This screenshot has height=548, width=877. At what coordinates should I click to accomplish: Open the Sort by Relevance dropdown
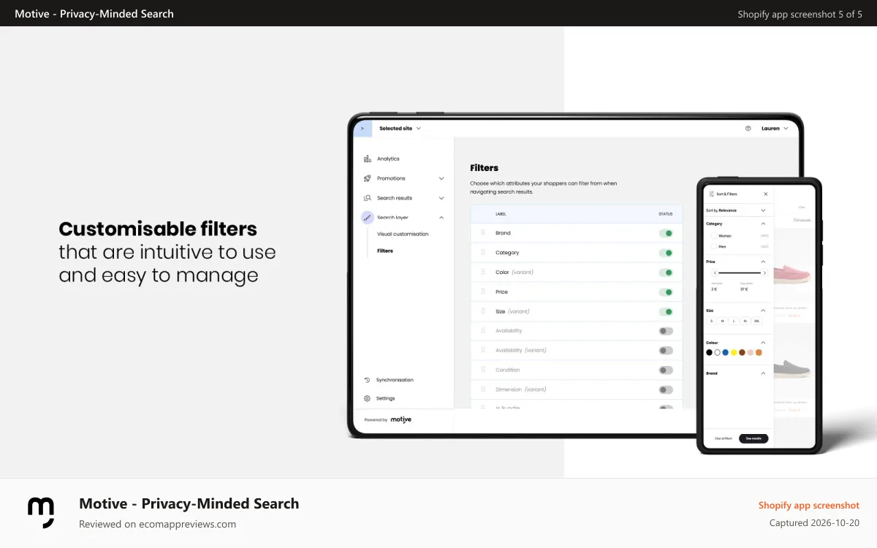[736, 210]
